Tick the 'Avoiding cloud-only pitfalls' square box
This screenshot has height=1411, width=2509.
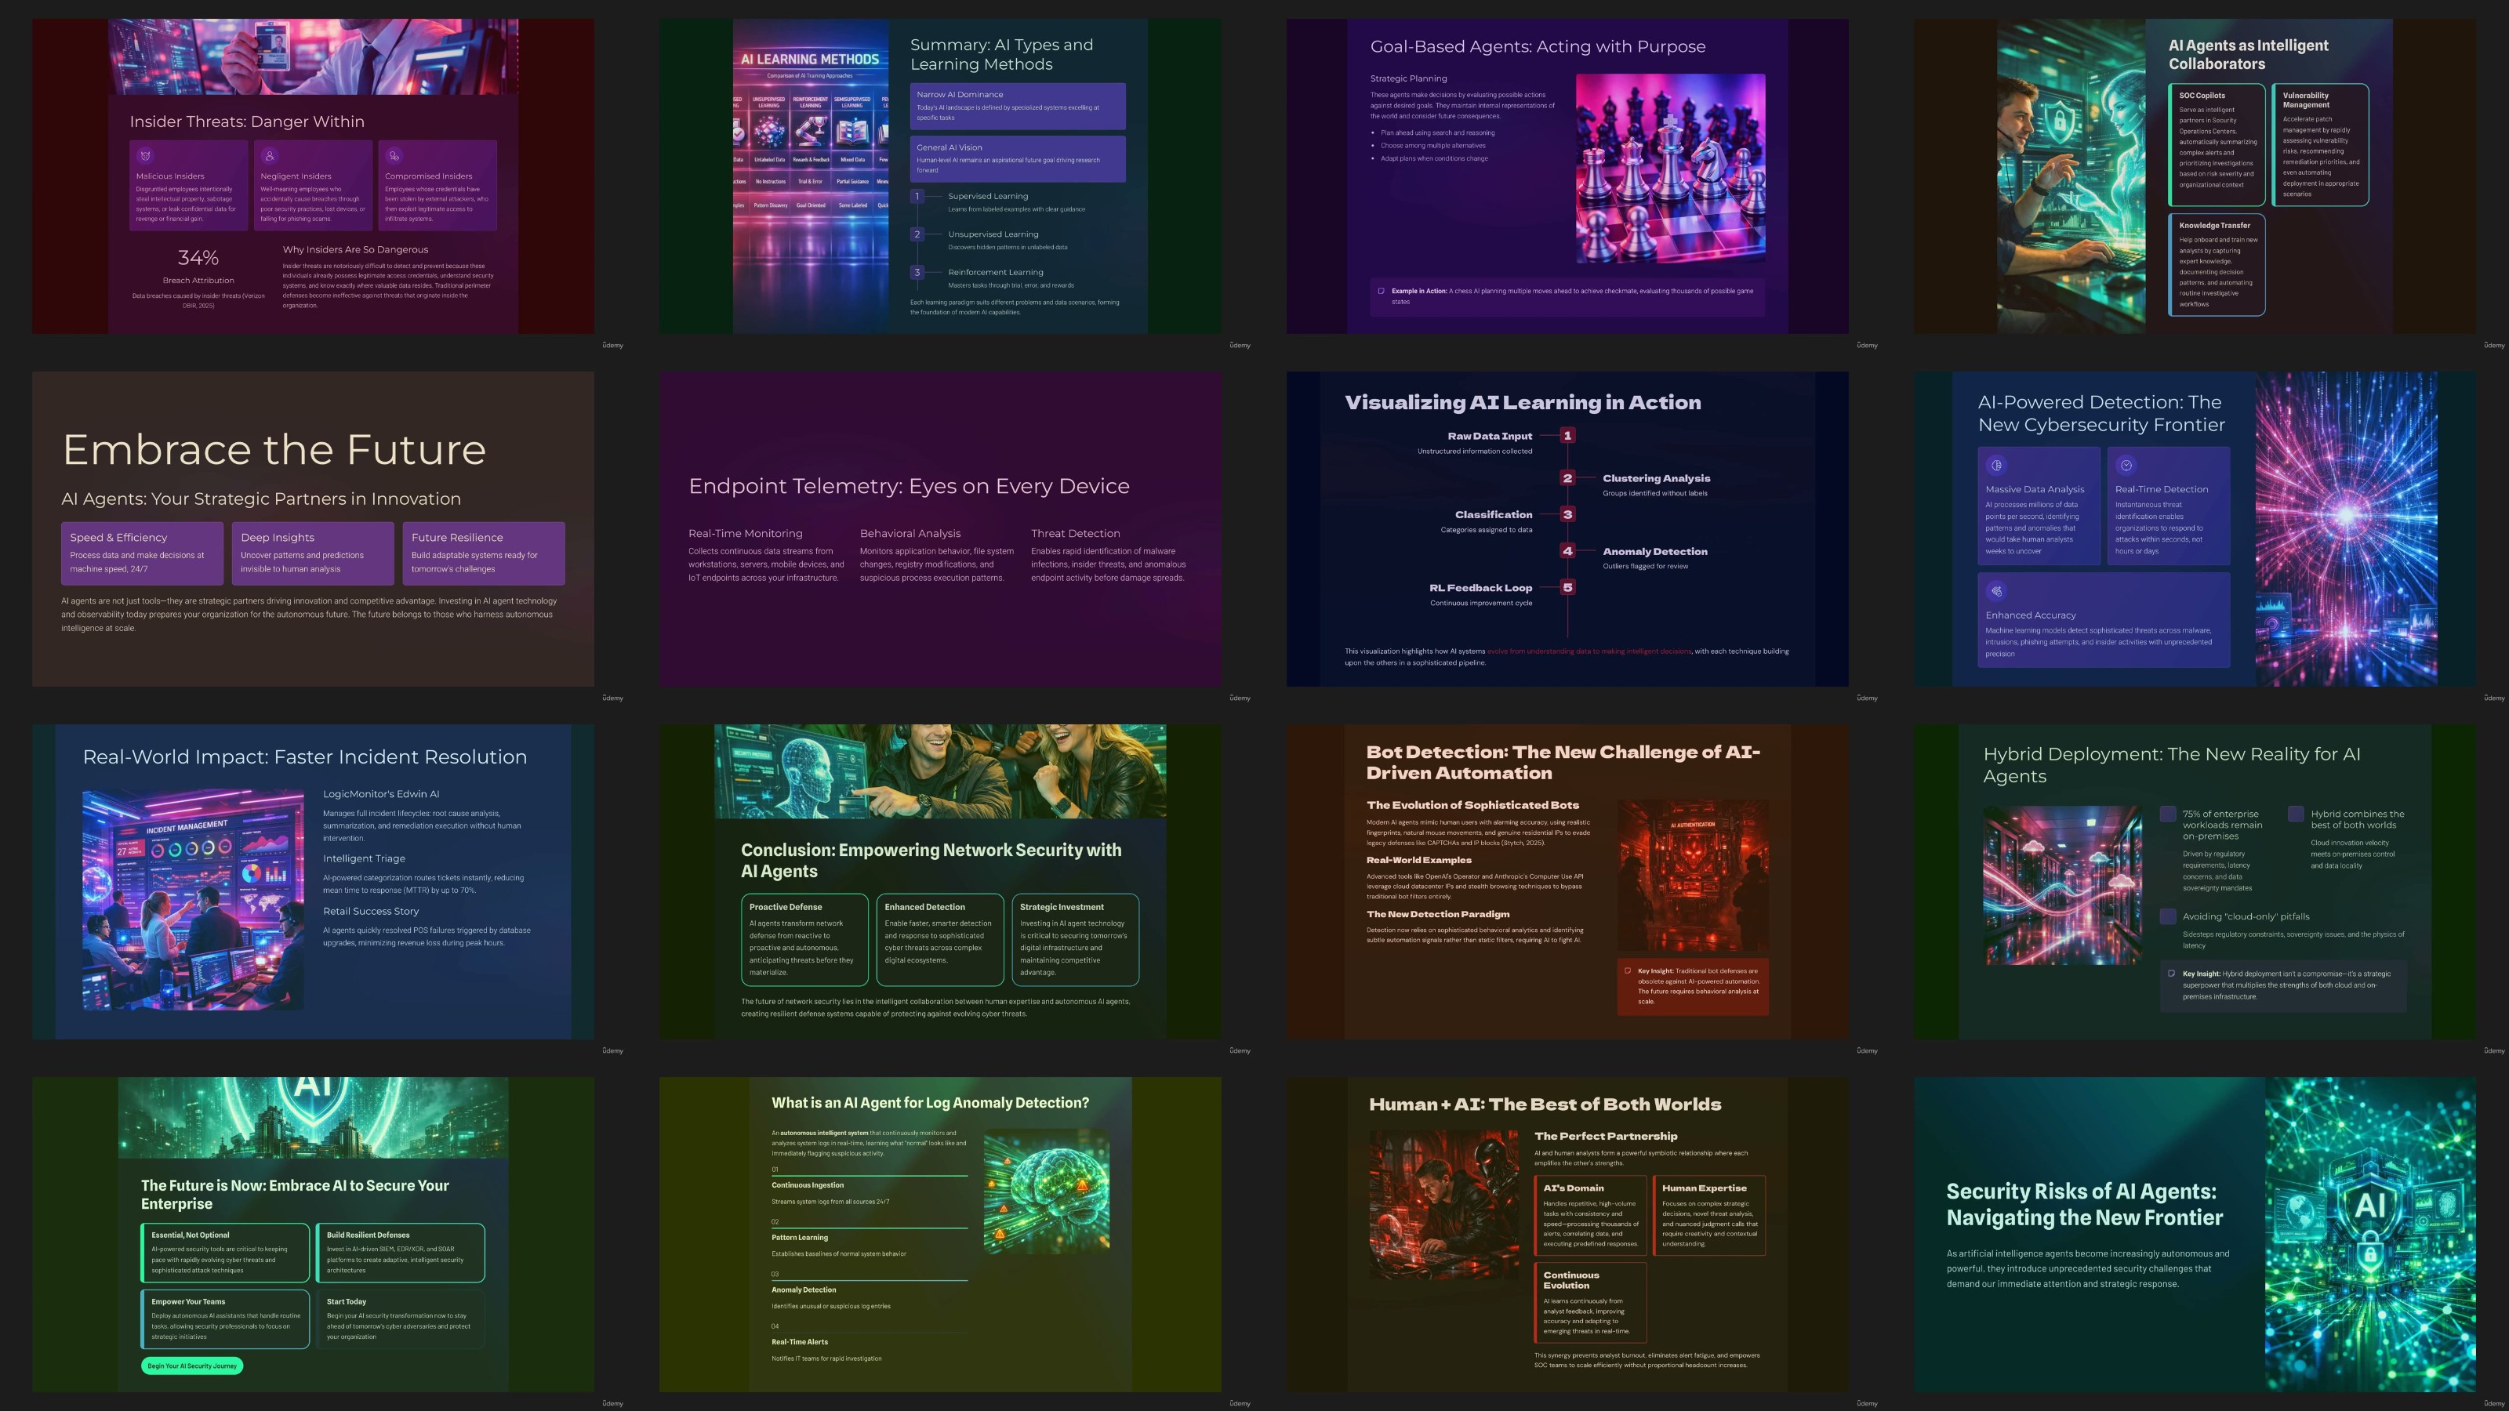(x=2168, y=916)
